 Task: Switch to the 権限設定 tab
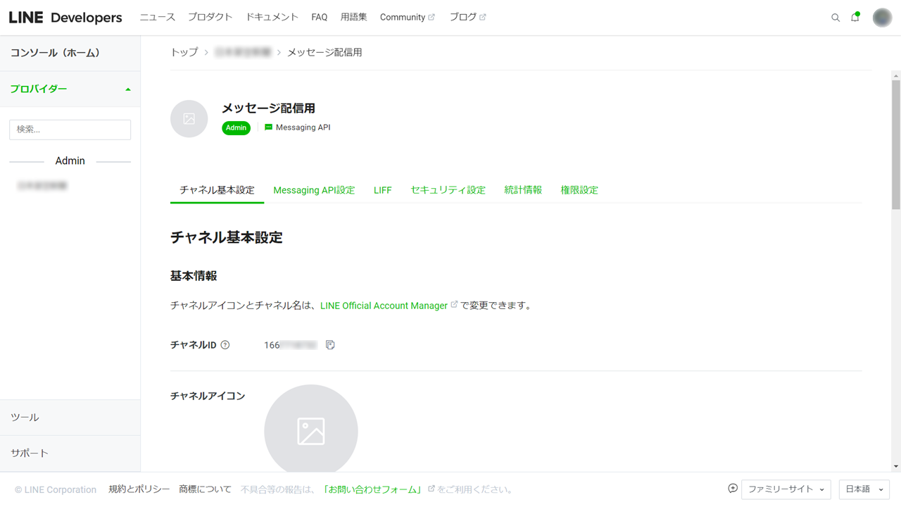click(x=579, y=190)
